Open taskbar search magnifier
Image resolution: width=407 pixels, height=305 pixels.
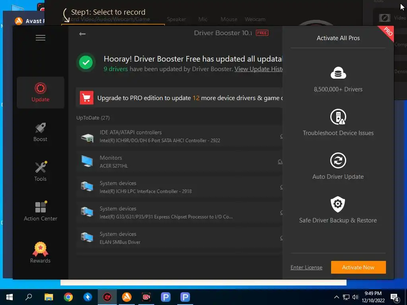[x=29, y=297]
